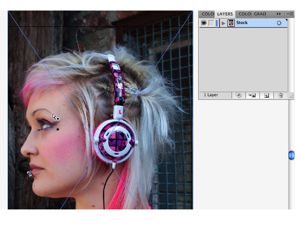Screen dimensions: 300x234
Task: Open the first COLO panel tab
Action: [x=207, y=14]
